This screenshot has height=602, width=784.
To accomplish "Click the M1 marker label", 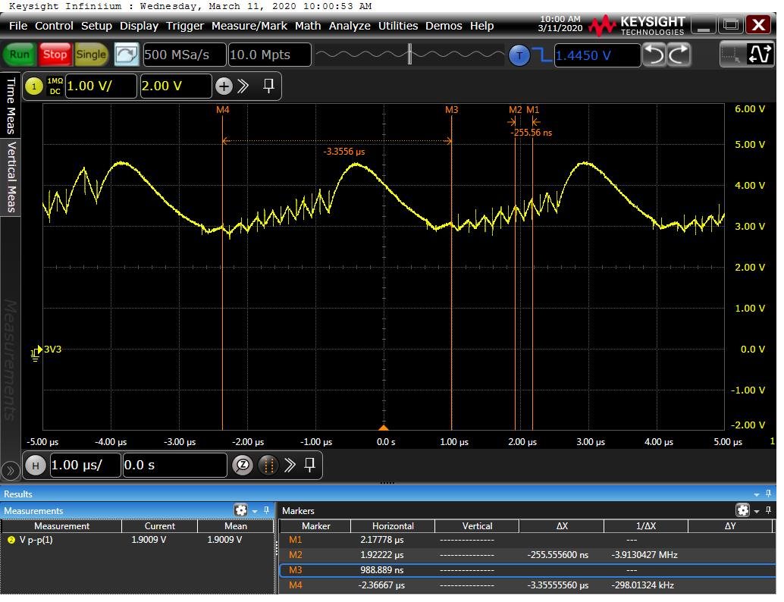I will pos(533,109).
